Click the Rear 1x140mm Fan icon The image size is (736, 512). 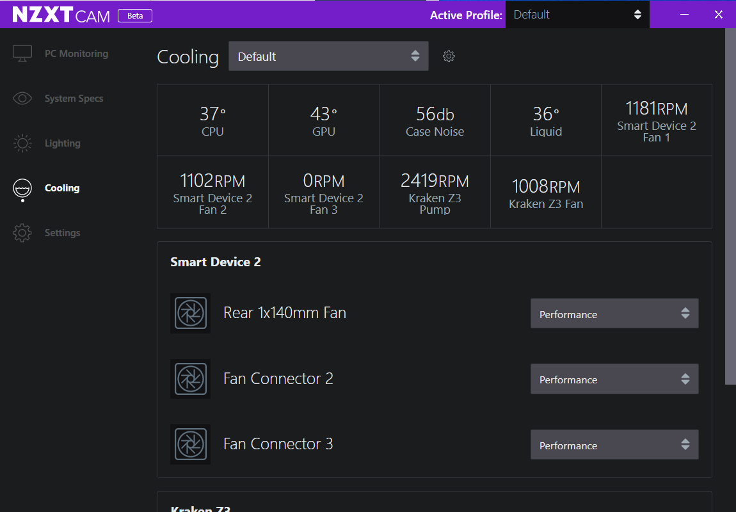pos(190,313)
